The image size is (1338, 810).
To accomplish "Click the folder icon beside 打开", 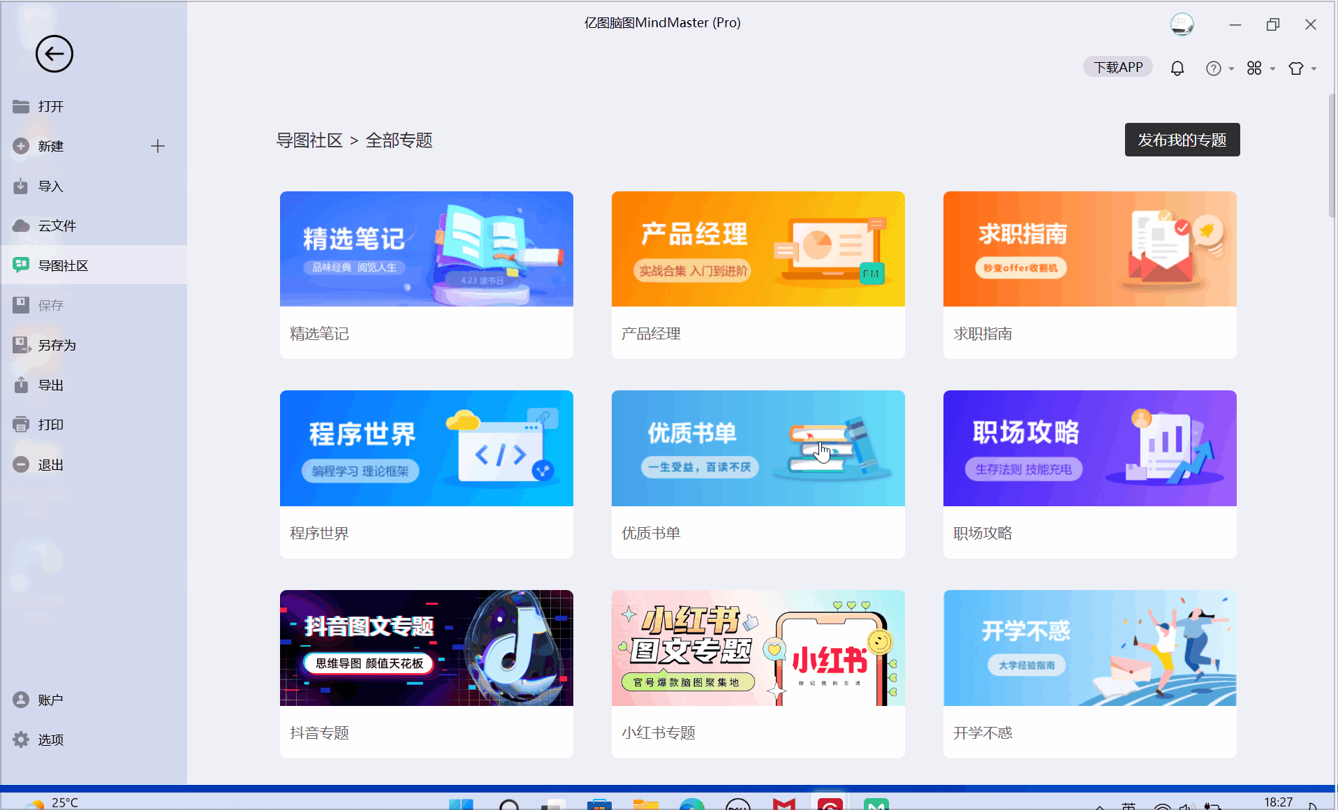I will point(21,106).
